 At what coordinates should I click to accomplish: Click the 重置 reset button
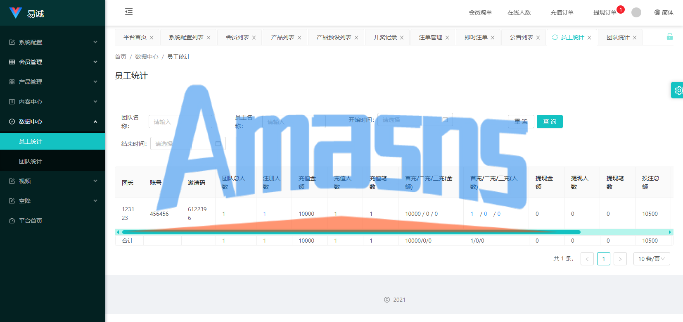click(521, 122)
